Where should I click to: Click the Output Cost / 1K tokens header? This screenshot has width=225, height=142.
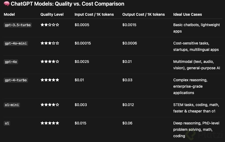coord(144,14)
